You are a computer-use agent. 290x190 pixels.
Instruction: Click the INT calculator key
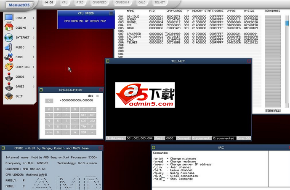[92, 115]
